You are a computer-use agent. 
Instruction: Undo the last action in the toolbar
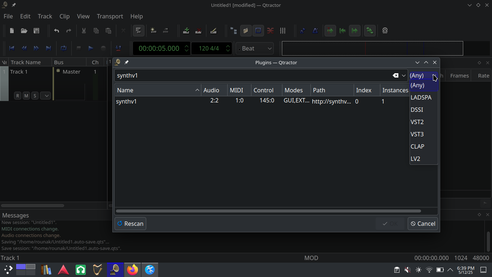point(57,31)
